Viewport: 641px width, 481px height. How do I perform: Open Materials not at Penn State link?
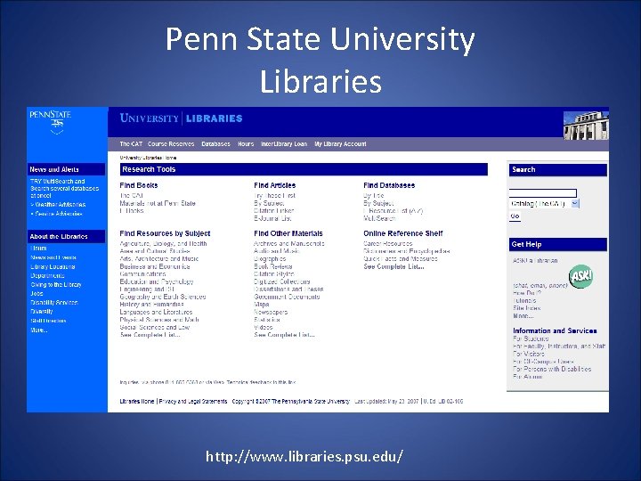[158, 203]
